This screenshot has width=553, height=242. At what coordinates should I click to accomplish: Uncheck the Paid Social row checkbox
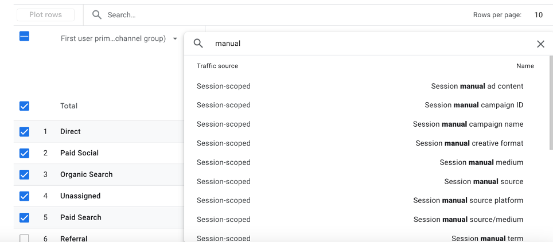pos(24,153)
